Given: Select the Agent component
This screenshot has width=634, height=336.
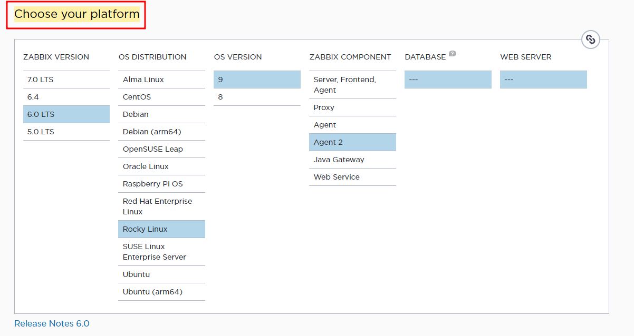Looking at the screenshot, I should [352, 125].
